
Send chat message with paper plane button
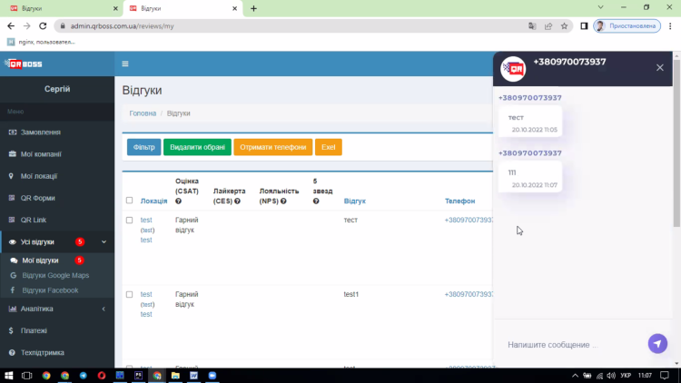(657, 344)
